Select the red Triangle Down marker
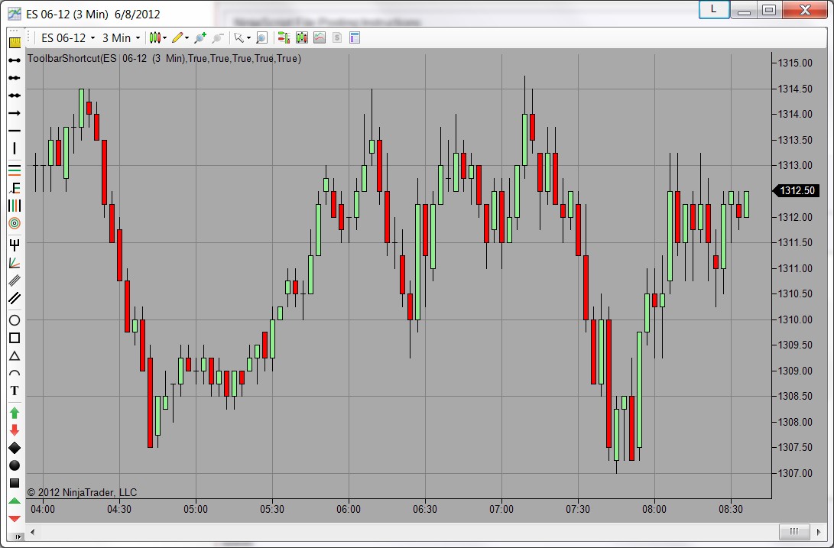This screenshot has width=834, height=548. [15, 518]
